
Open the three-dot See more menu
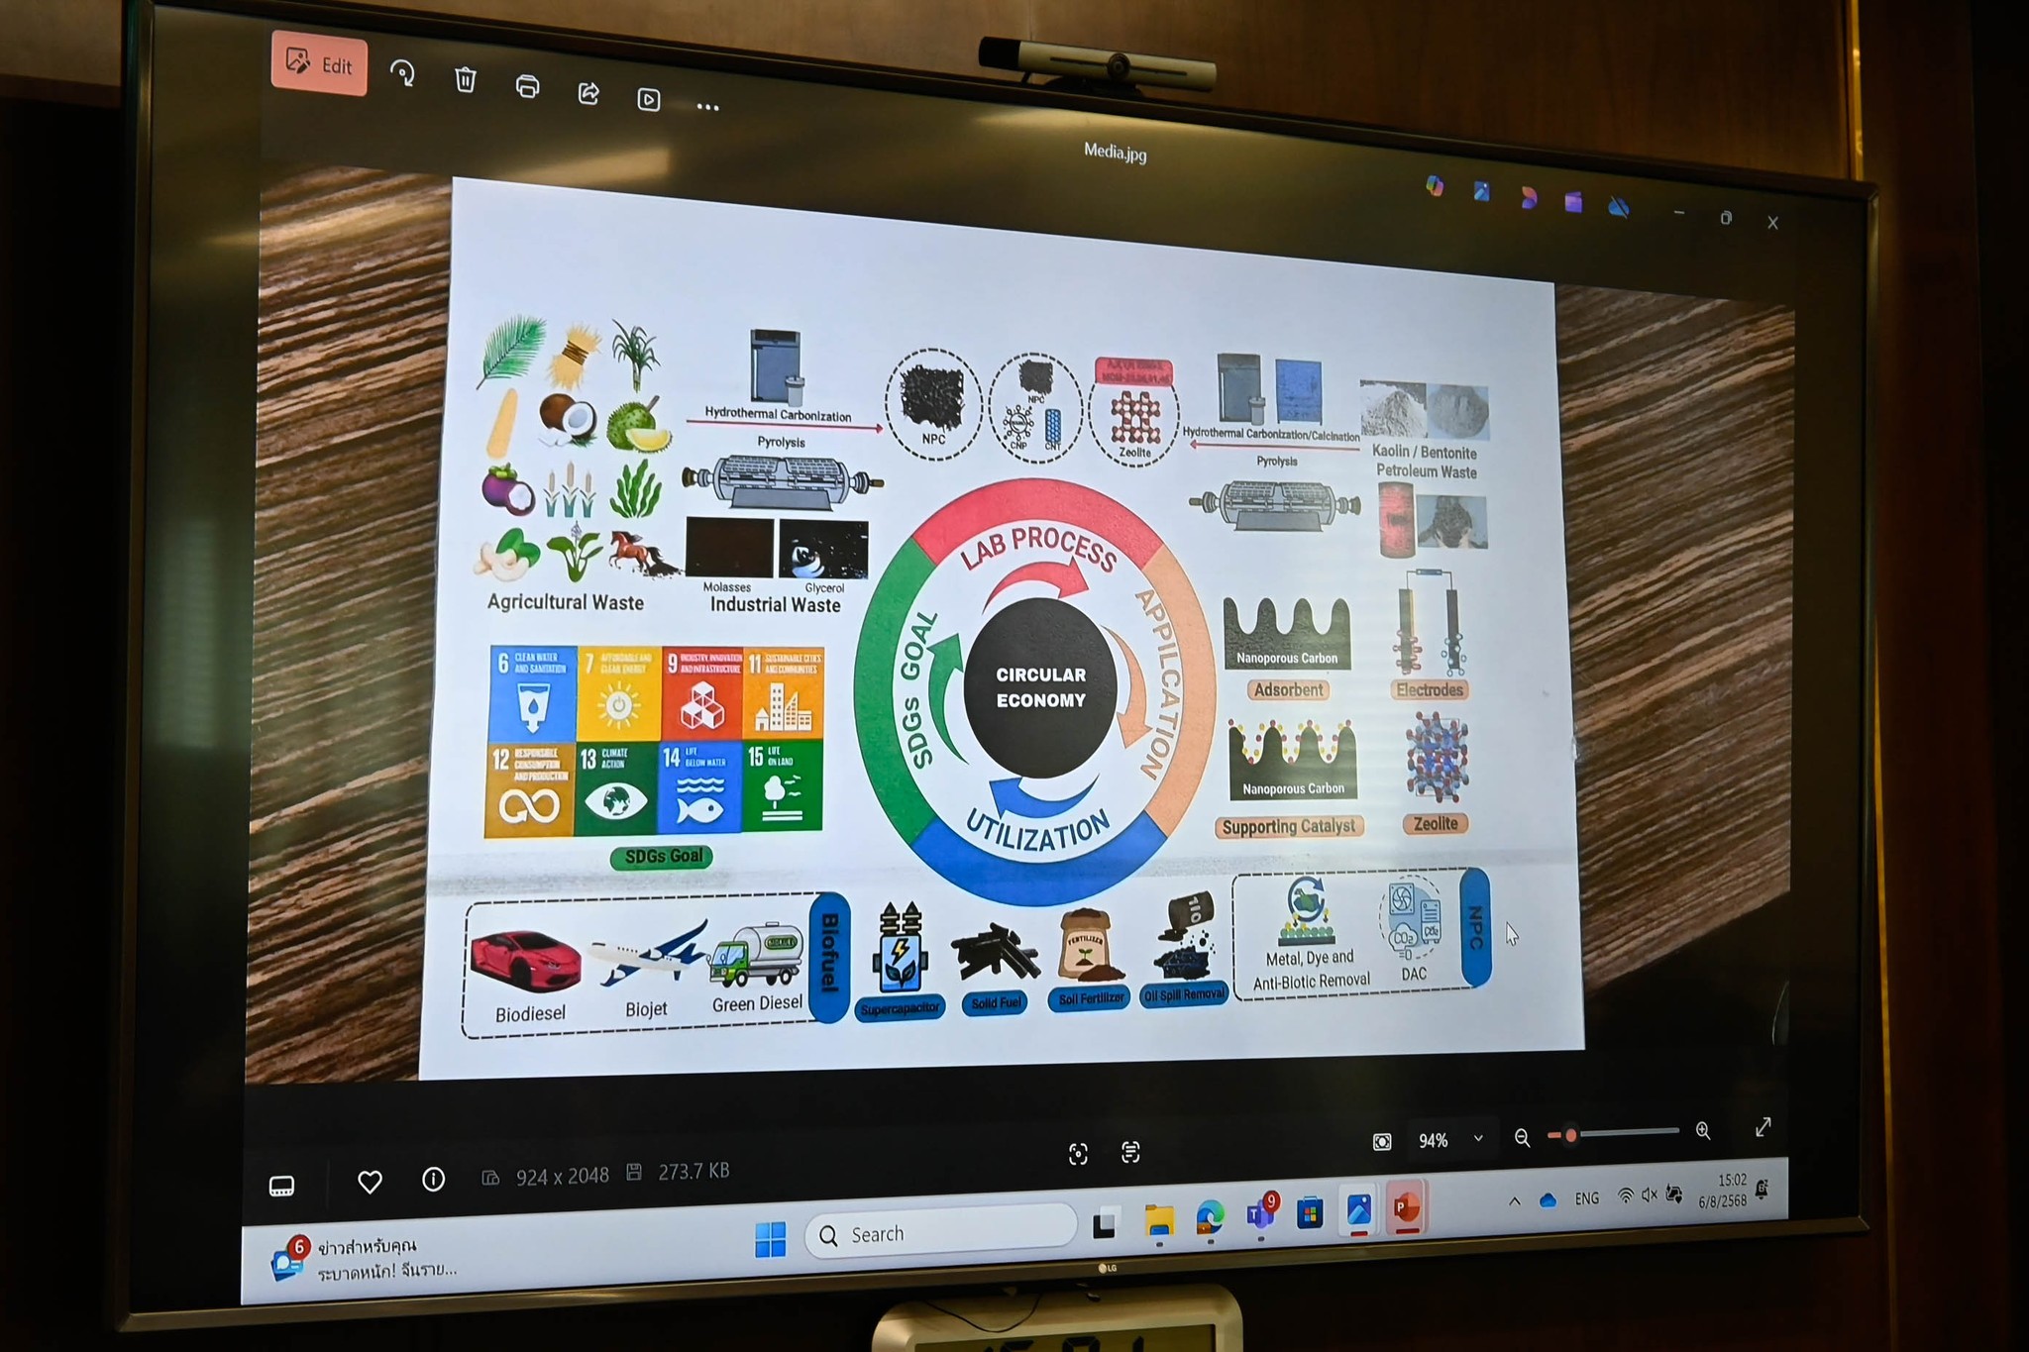(x=707, y=106)
